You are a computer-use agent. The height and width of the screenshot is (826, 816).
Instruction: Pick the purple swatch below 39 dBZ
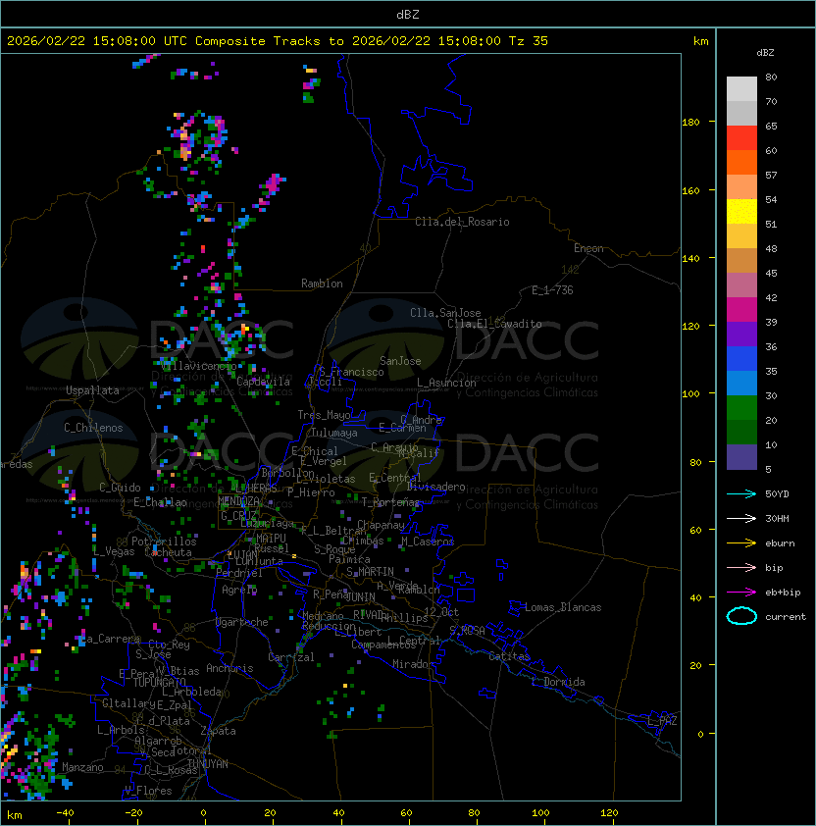click(741, 335)
